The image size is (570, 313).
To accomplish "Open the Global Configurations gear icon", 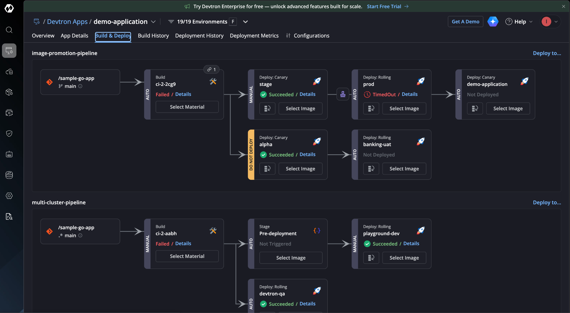I will coord(9,196).
